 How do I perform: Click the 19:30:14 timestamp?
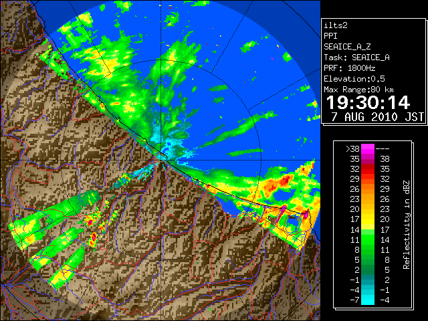(368, 102)
